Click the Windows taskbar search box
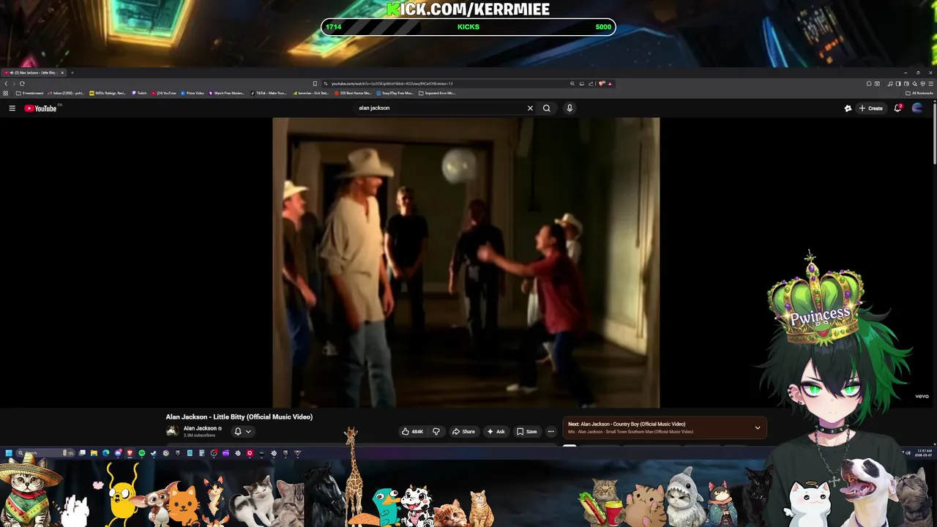Image resolution: width=937 pixels, height=527 pixels. (x=46, y=453)
